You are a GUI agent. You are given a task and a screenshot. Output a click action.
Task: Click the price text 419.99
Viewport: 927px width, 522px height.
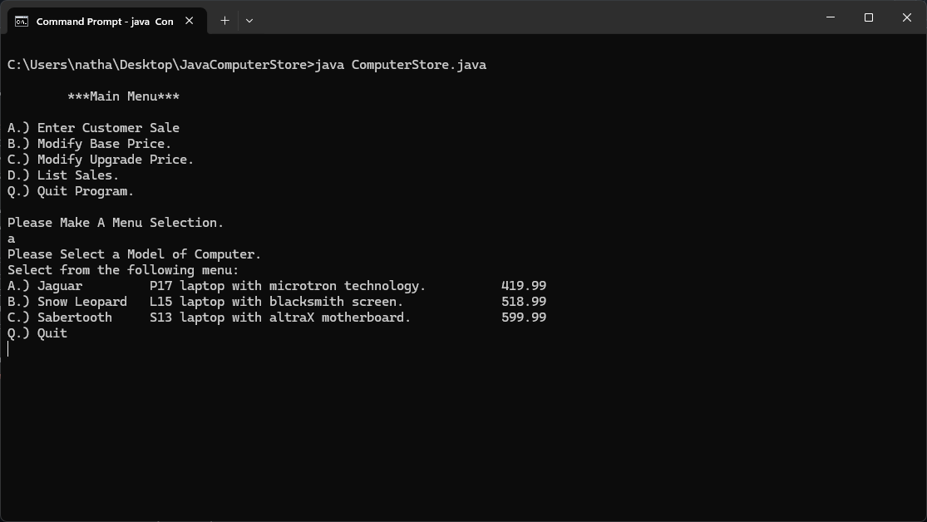click(522, 285)
